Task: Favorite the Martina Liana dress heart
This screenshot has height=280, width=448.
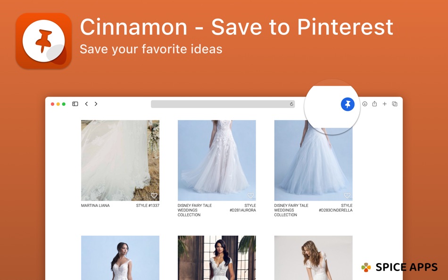Action: (154, 196)
